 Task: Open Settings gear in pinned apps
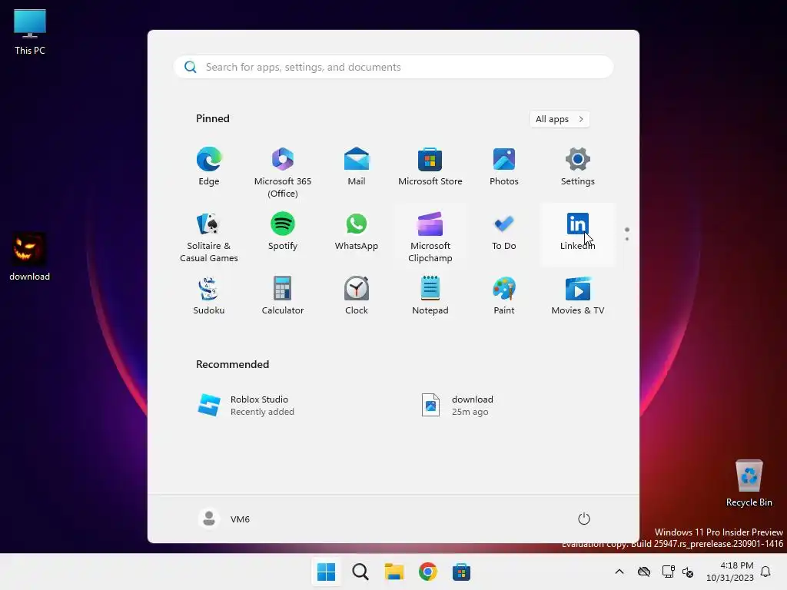pyautogui.click(x=578, y=167)
